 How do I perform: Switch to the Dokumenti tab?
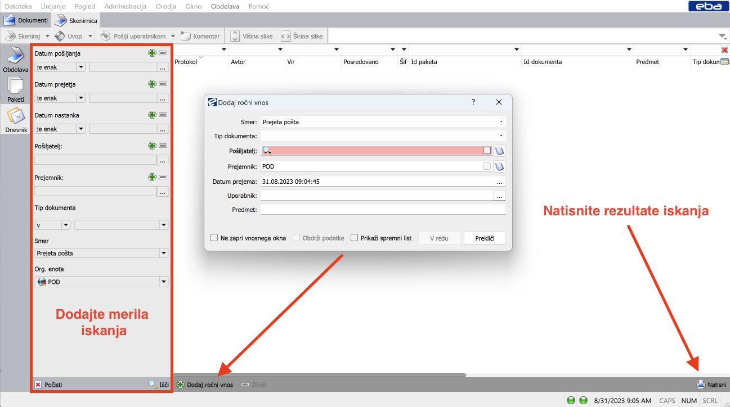[x=26, y=20]
